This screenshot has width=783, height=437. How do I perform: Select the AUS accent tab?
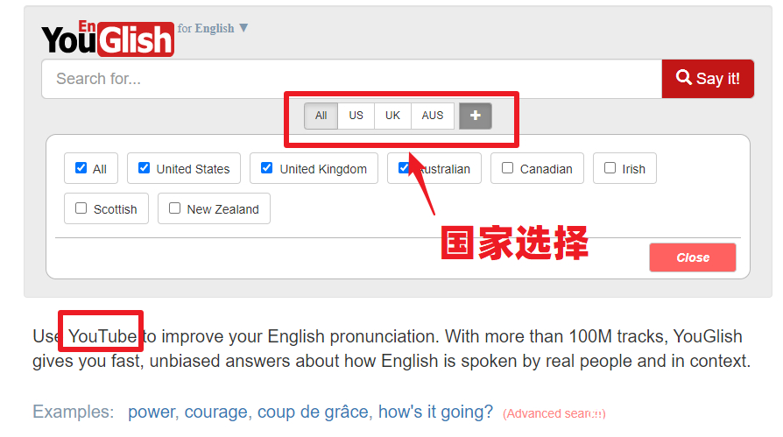click(x=433, y=116)
